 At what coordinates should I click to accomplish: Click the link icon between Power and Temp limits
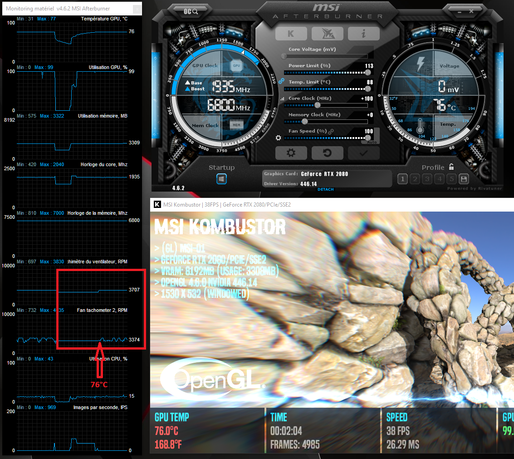(x=281, y=81)
